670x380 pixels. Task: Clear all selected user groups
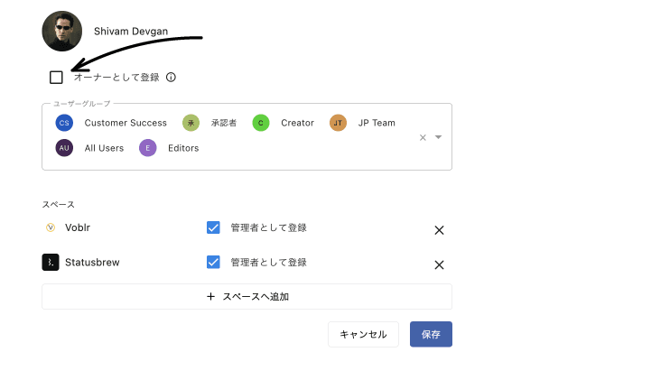[423, 137]
